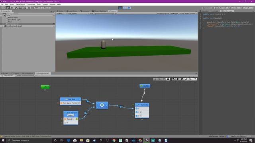Screen dimensions: 255x143
Task: Click the Task View taskbar icon
Action: tap(62, 140)
